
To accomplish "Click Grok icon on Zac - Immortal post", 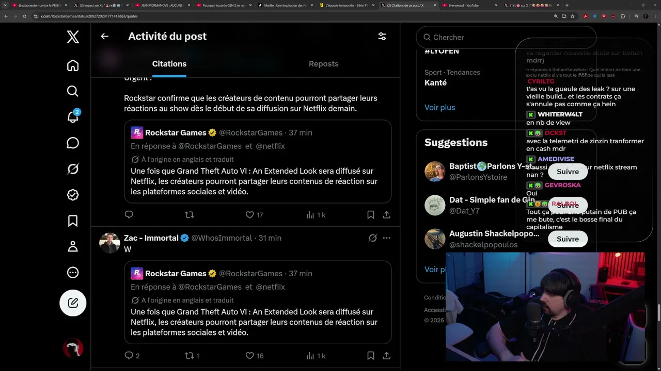I will pyautogui.click(x=372, y=238).
